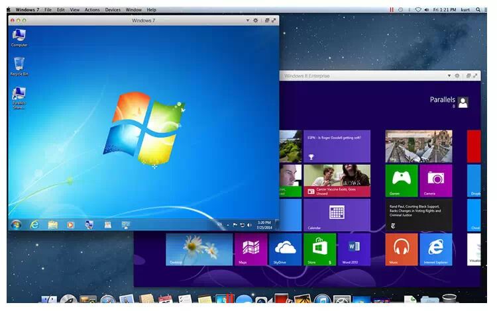Open the Edit menu
The width and height of the screenshot is (497, 311).
(60, 10)
